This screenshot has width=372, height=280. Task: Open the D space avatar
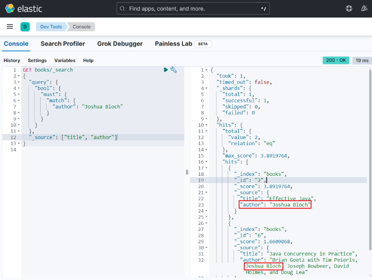coord(25,27)
